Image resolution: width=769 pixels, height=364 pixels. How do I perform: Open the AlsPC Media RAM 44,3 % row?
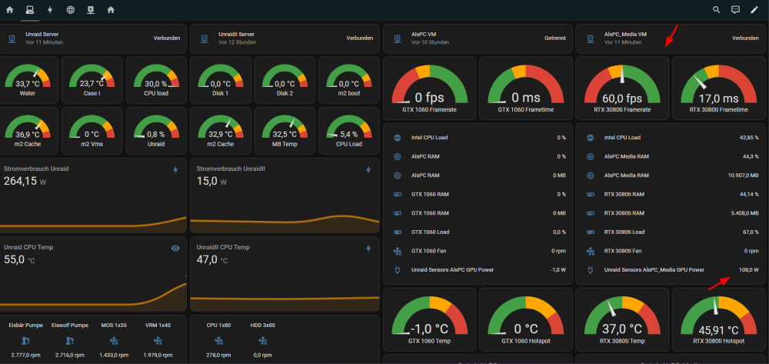tap(671, 156)
